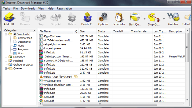Open the Registration menu
This screenshot has height=108, width=192.
pyautogui.click(x=64, y=8)
